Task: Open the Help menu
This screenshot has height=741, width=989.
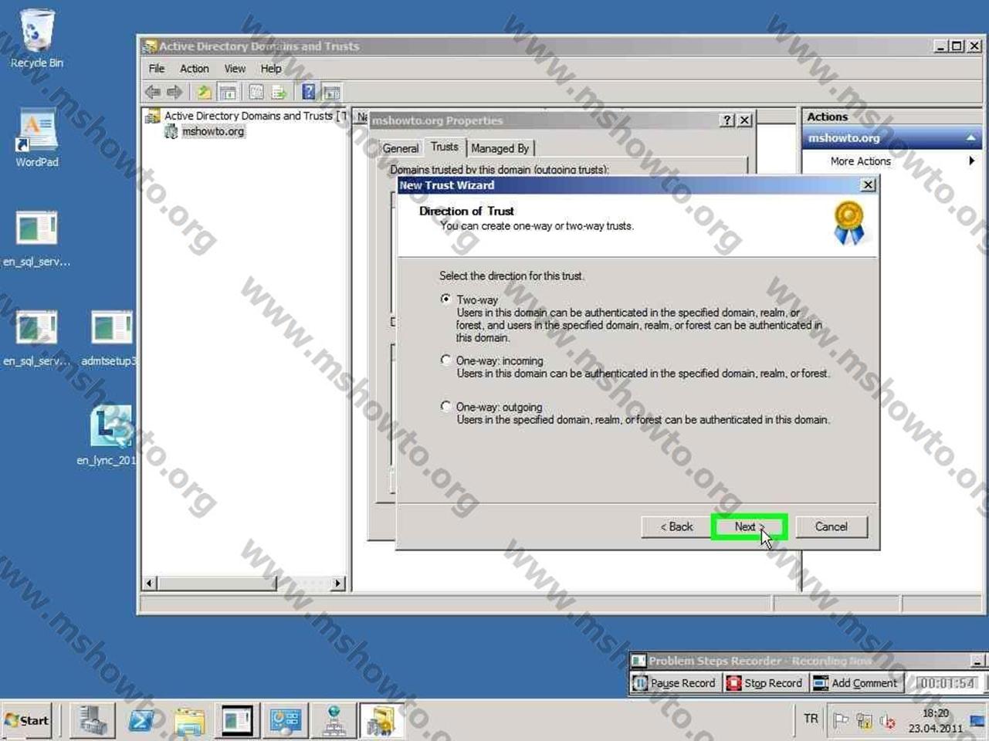Action: pos(271,69)
